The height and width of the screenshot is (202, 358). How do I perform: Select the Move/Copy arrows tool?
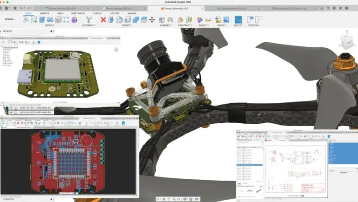152,20
